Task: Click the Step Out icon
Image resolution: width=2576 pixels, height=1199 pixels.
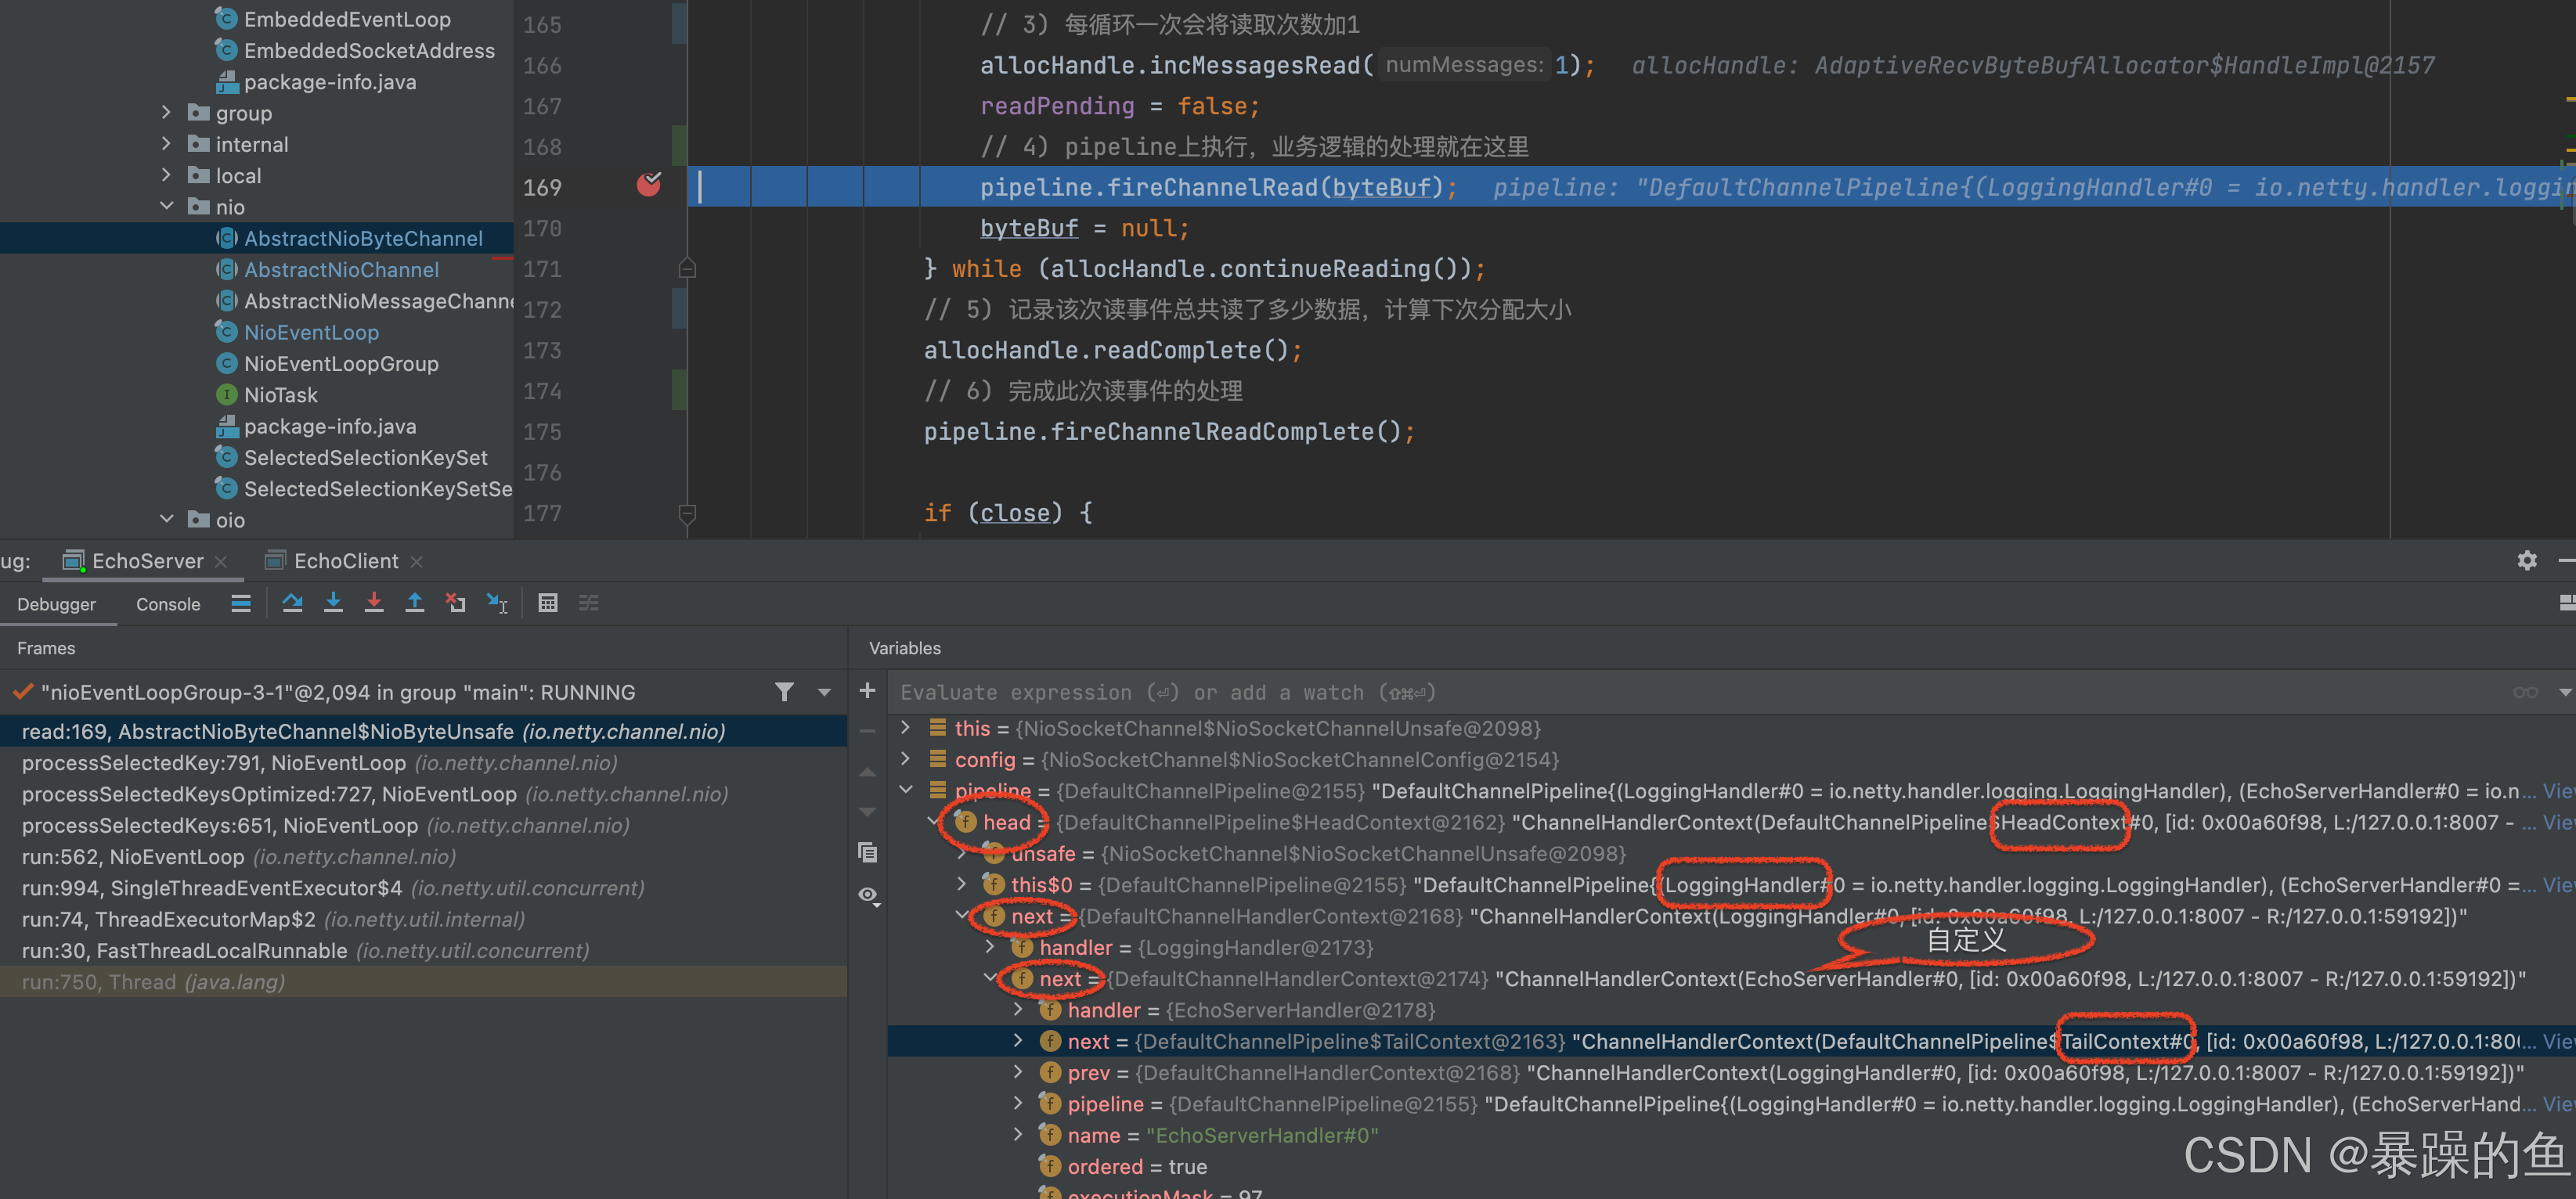Action: (x=414, y=603)
